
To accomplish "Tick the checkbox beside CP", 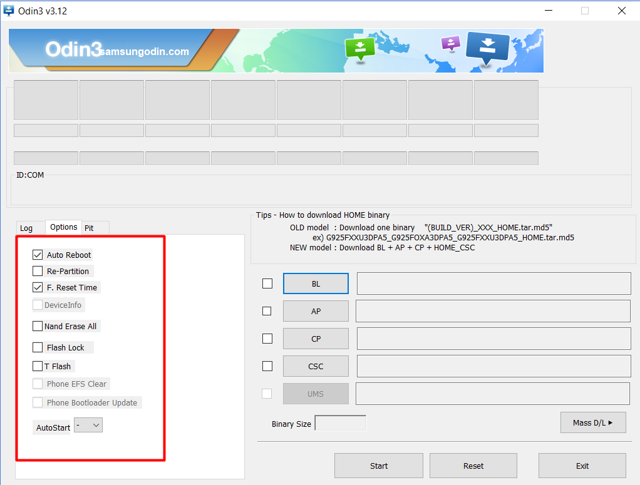I will (x=267, y=339).
